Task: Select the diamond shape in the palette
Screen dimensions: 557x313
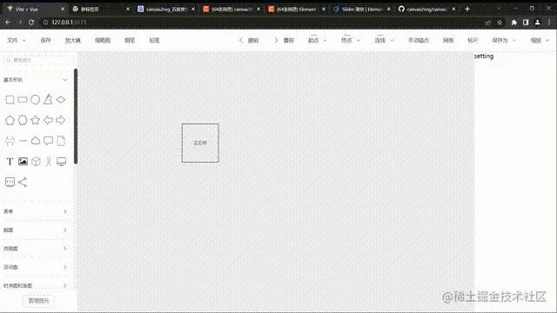Action: click(61, 100)
